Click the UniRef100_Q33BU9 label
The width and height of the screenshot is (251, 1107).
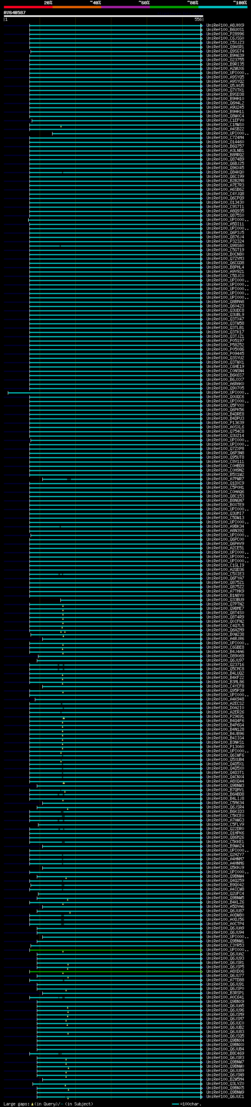pyautogui.click(x=225, y=600)
